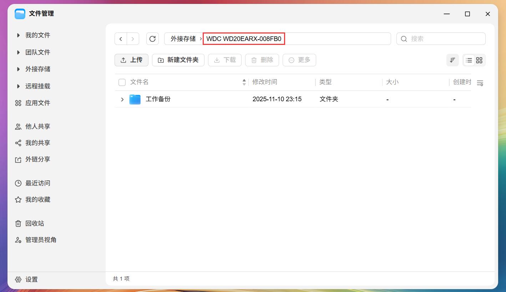The height and width of the screenshot is (292, 506).
Task: Expand the 团队文件 tree arrow
Action: [18, 52]
